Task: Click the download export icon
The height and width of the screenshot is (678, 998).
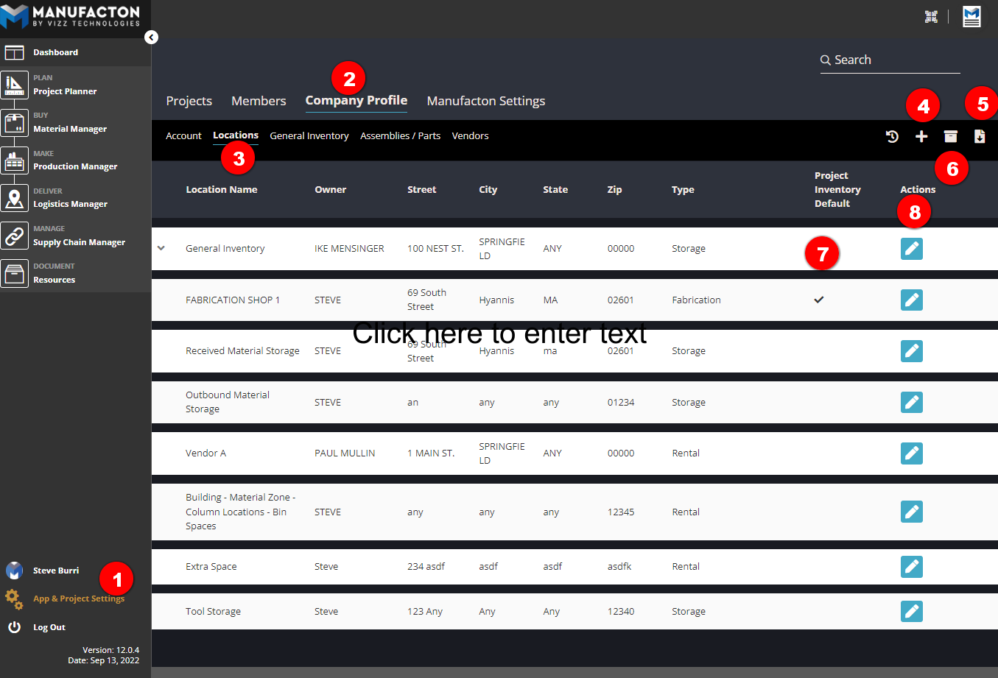Action: [x=980, y=136]
